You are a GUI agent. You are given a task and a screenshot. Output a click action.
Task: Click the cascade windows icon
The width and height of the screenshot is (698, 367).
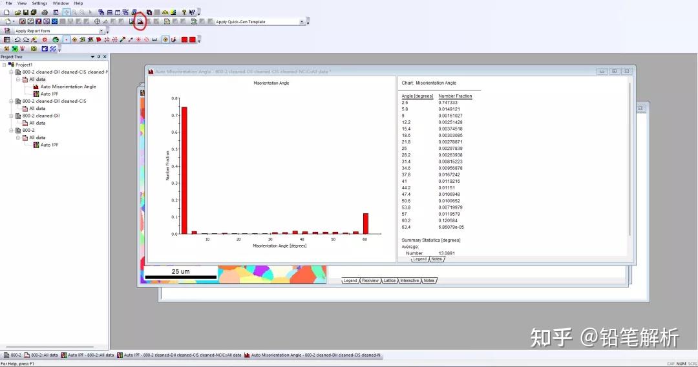(x=101, y=12)
